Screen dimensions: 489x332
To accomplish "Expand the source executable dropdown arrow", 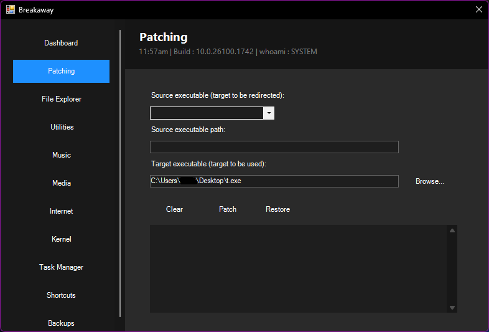I will click(x=269, y=113).
